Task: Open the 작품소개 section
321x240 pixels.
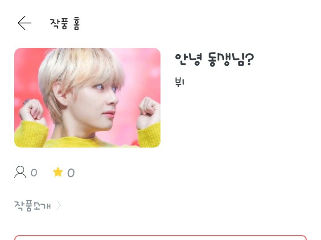Action: click(x=37, y=205)
